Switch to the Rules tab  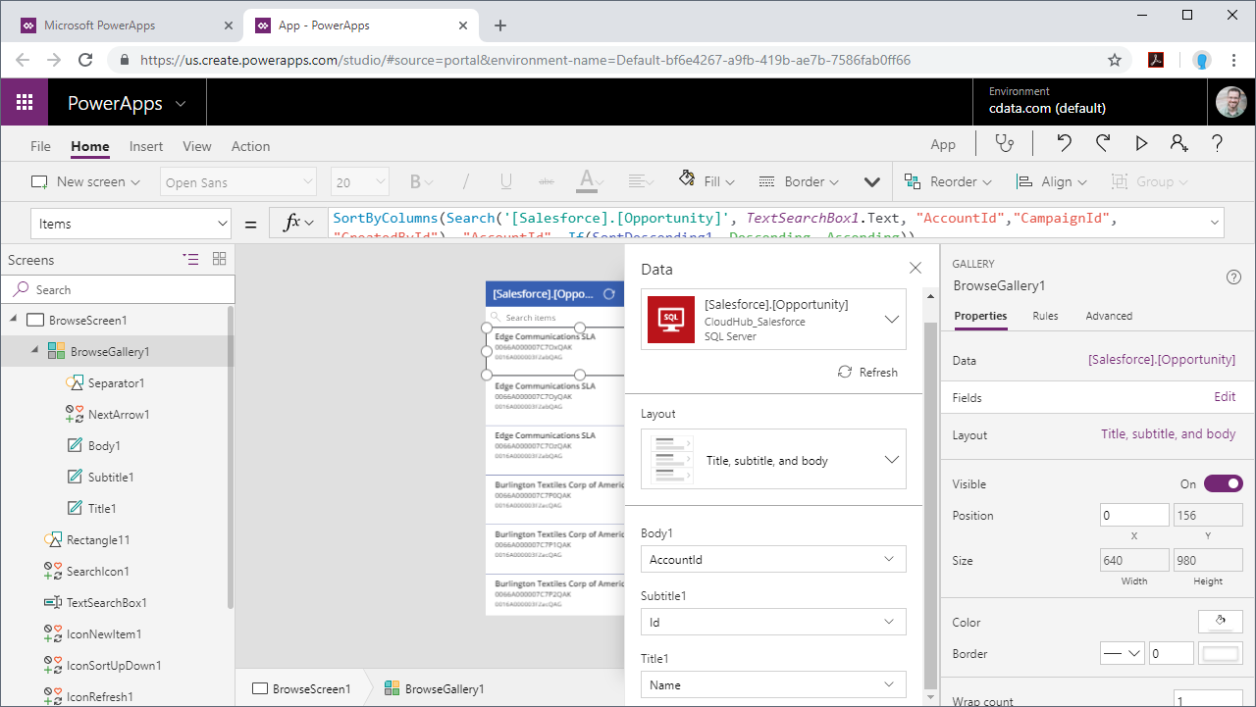pos(1045,316)
